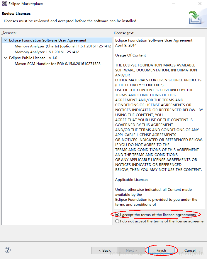207x259 pixels.
Task: Click the 'Review Licenses' heading
Action: (x=16, y=13)
